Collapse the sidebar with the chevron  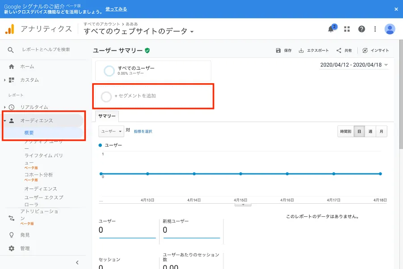click(x=77, y=263)
